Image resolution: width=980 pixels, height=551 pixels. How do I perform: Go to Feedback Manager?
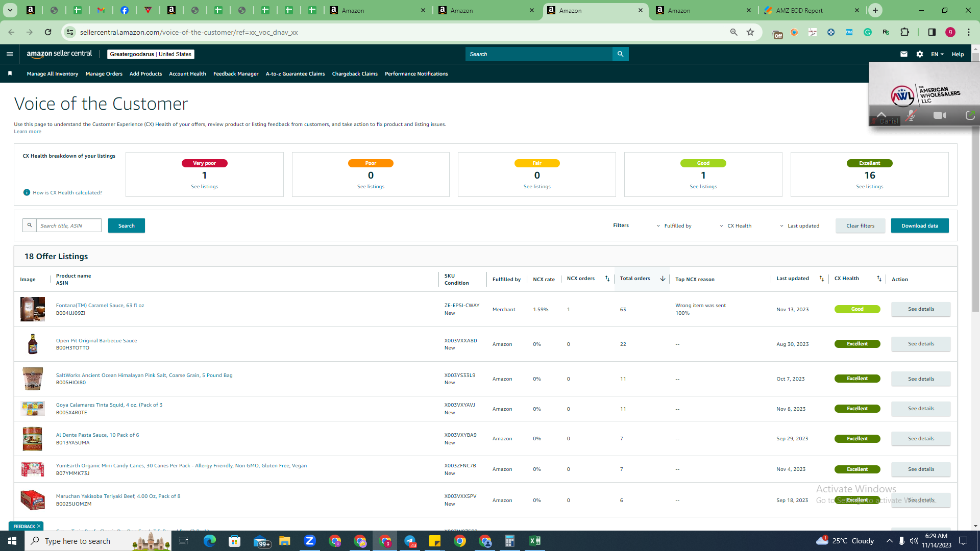coord(236,73)
